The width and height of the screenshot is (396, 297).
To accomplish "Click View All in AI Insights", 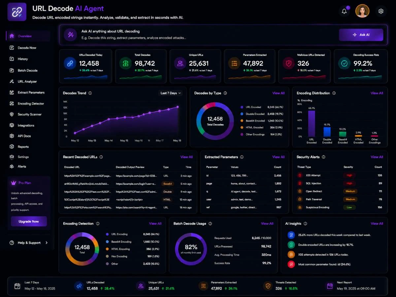I will click(x=377, y=224).
